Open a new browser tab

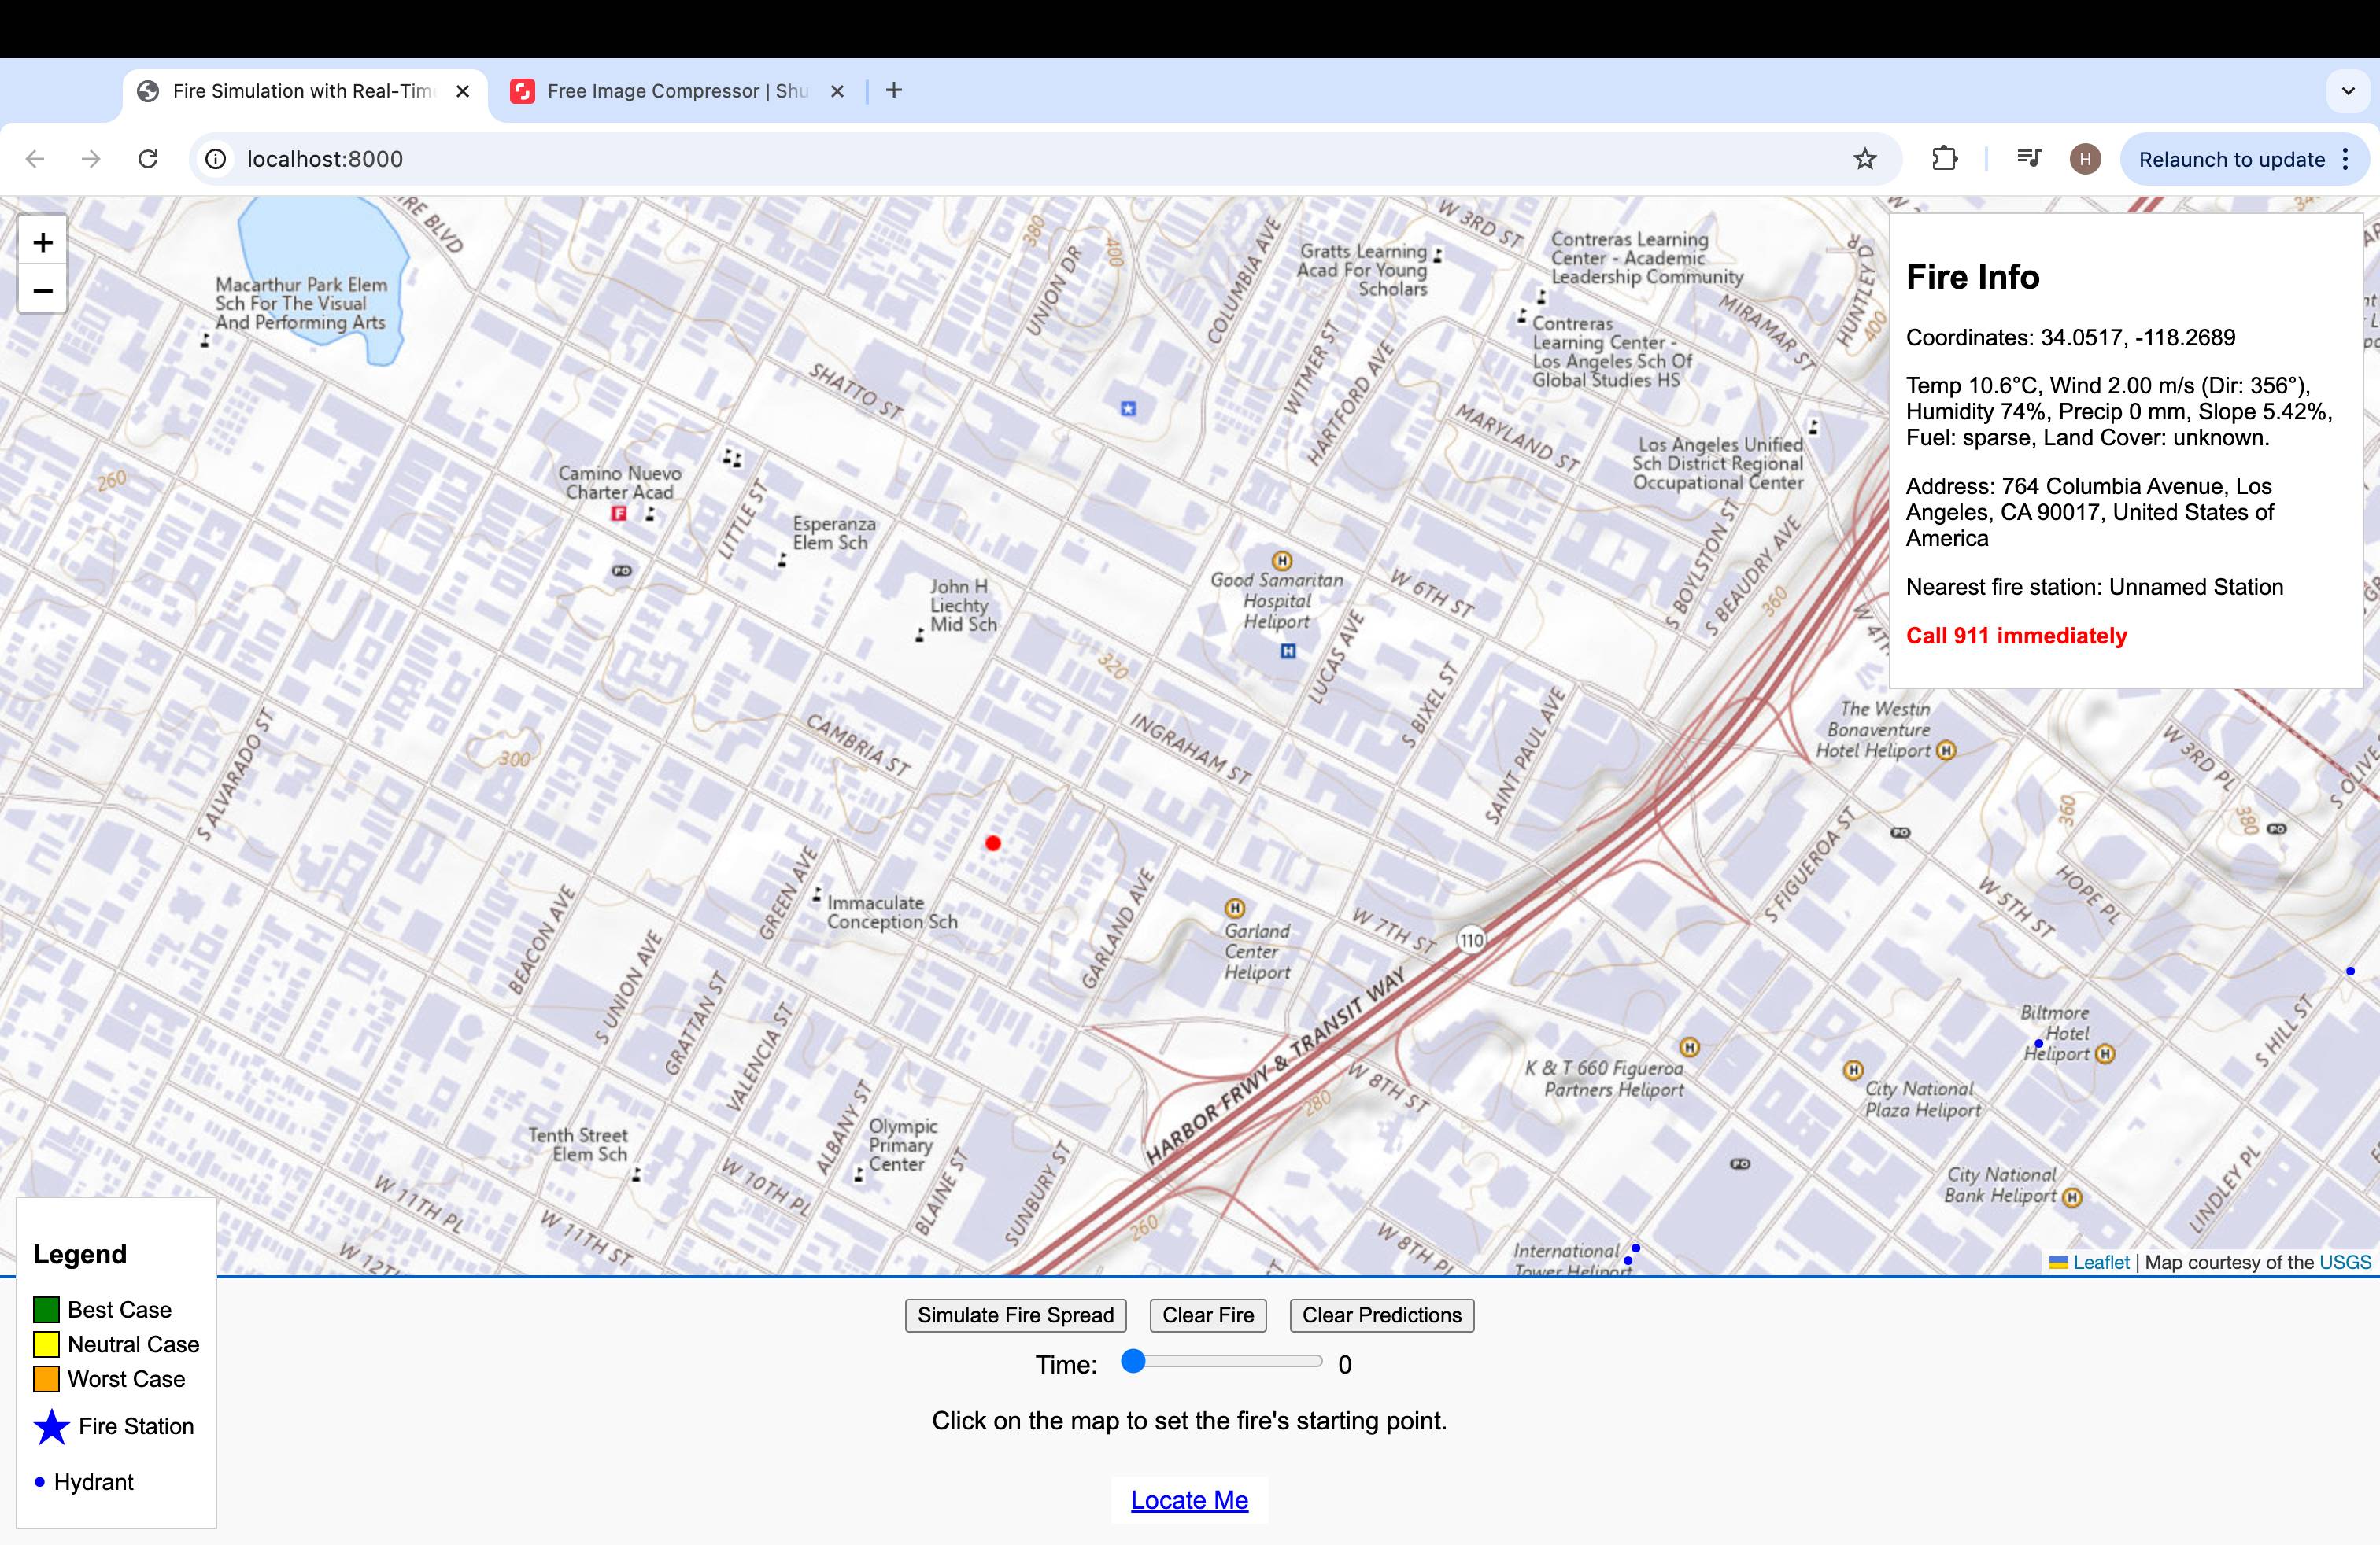coord(894,91)
